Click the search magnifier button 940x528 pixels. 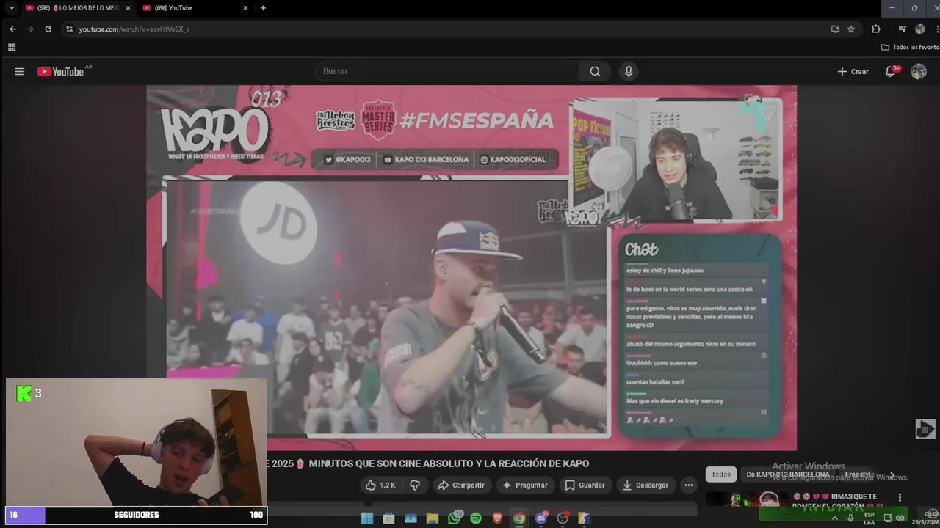(595, 71)
